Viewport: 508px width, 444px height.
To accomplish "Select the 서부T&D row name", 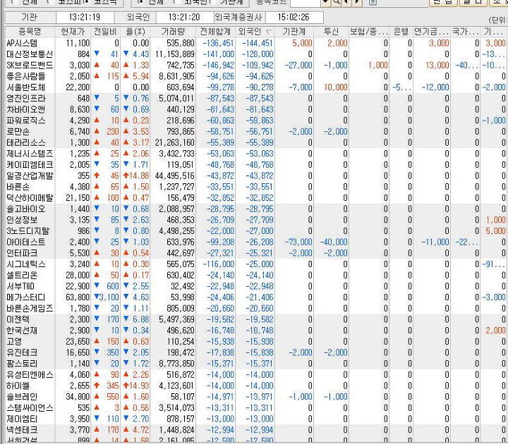I will click(20, 286).
